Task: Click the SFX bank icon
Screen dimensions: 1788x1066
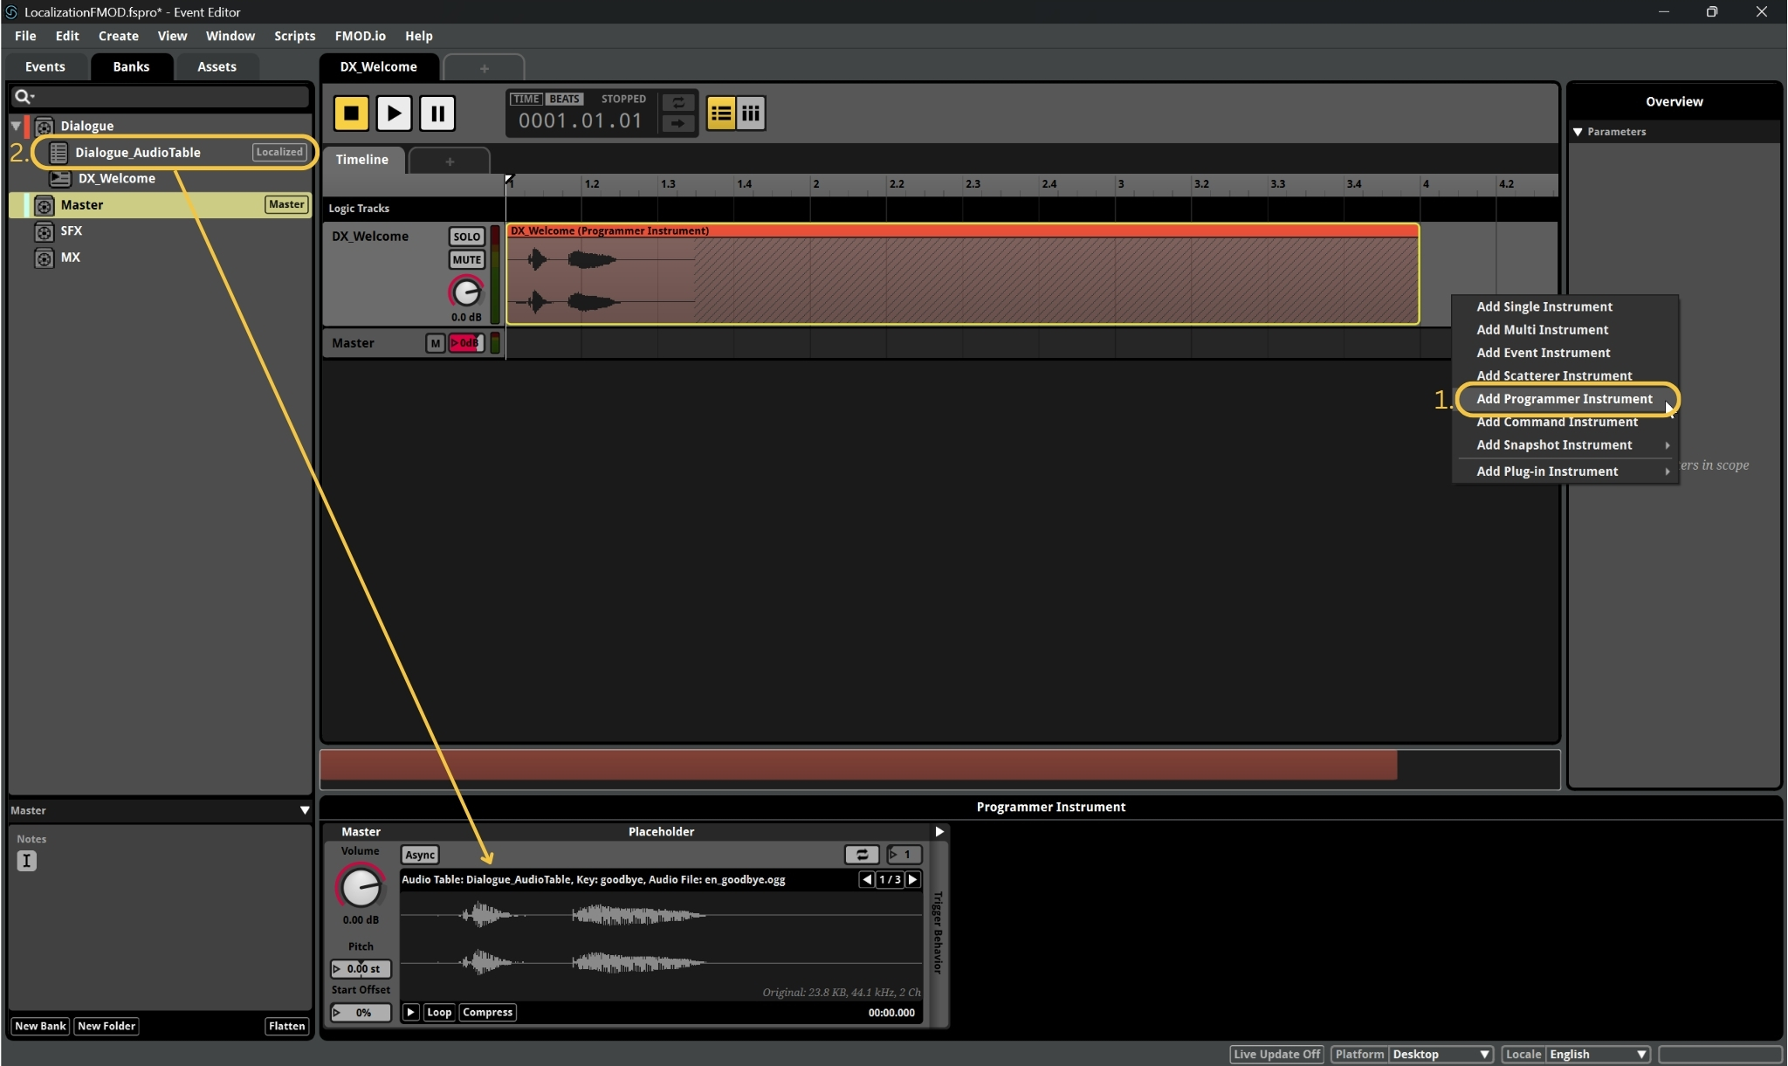Action: 45,230
